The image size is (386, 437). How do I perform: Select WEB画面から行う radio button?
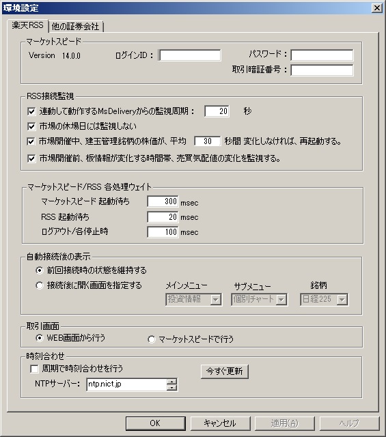[x=40, y=338]
